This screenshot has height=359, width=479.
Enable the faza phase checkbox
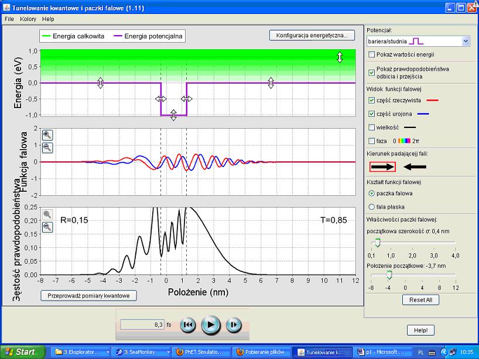point(371,141)
